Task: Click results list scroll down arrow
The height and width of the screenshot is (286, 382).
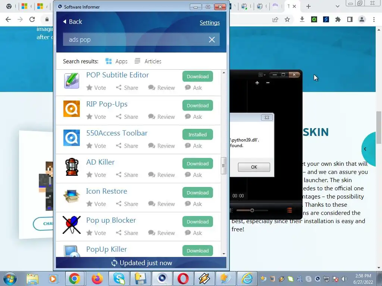Action: pyautogui.click(x=224, y=254)
